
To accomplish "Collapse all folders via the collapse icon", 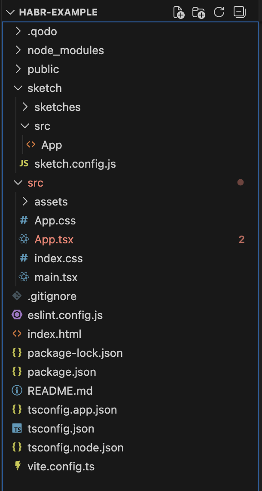I will (x=239, y=12).
